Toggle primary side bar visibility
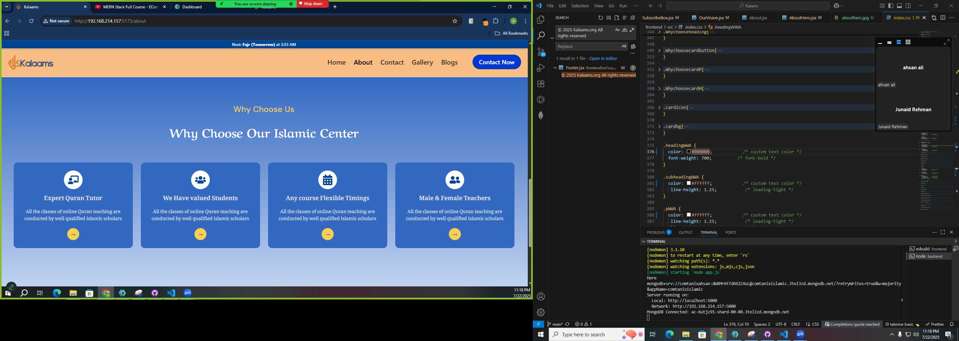 (890, 6)
